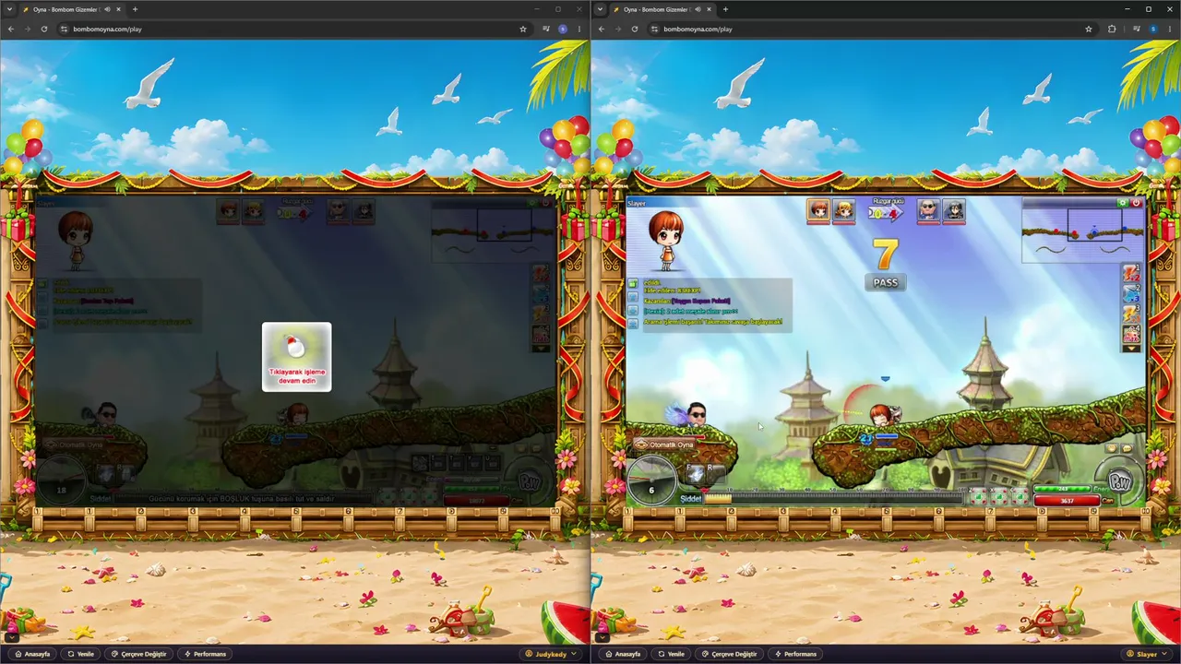Open Performans in the right window
Screen dimensions: 1181x664
point(795,654)
